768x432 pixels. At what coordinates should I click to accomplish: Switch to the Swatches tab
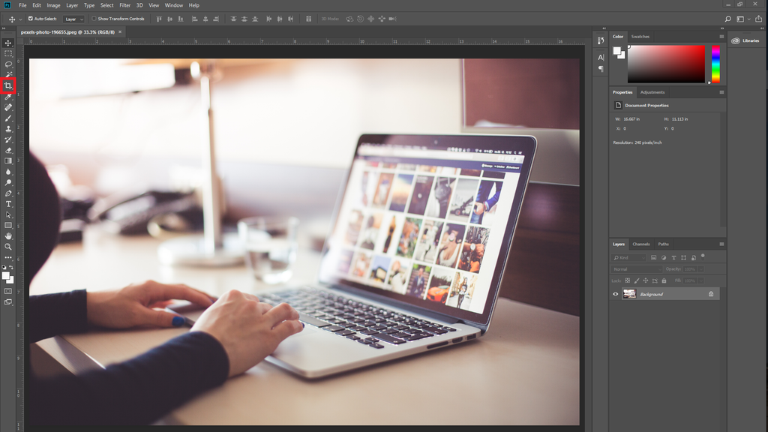(x=641, y=36)
